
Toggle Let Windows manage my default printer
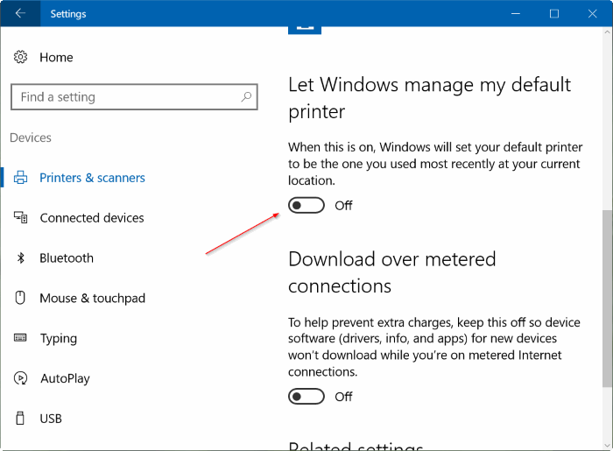(x=306, y=205)
